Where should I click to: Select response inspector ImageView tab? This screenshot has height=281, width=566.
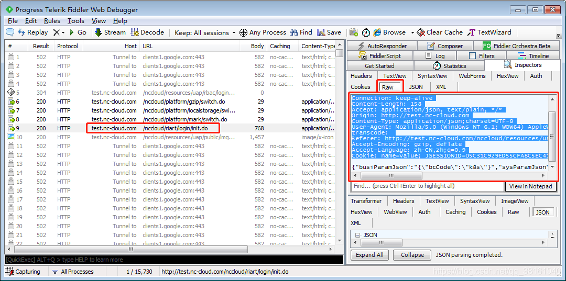pos(515,201)
